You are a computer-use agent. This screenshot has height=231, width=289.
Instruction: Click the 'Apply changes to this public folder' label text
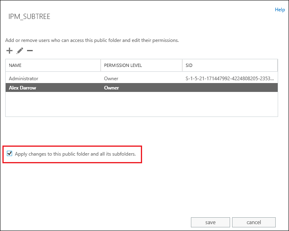[75, 154]
